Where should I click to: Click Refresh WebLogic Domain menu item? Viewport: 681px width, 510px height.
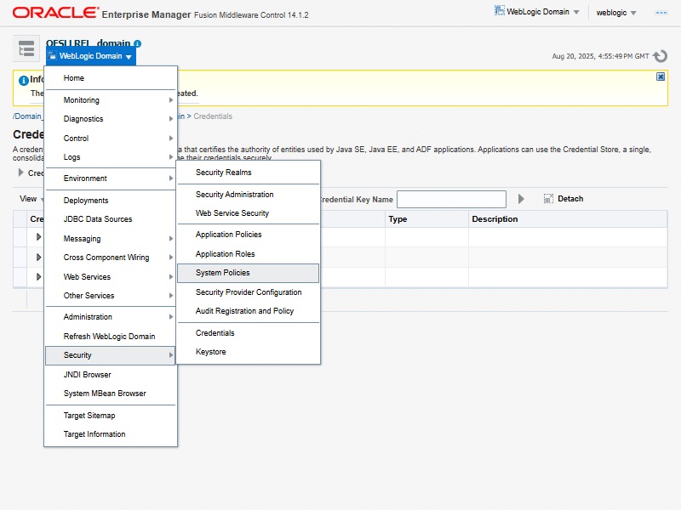tap(109, 337)
